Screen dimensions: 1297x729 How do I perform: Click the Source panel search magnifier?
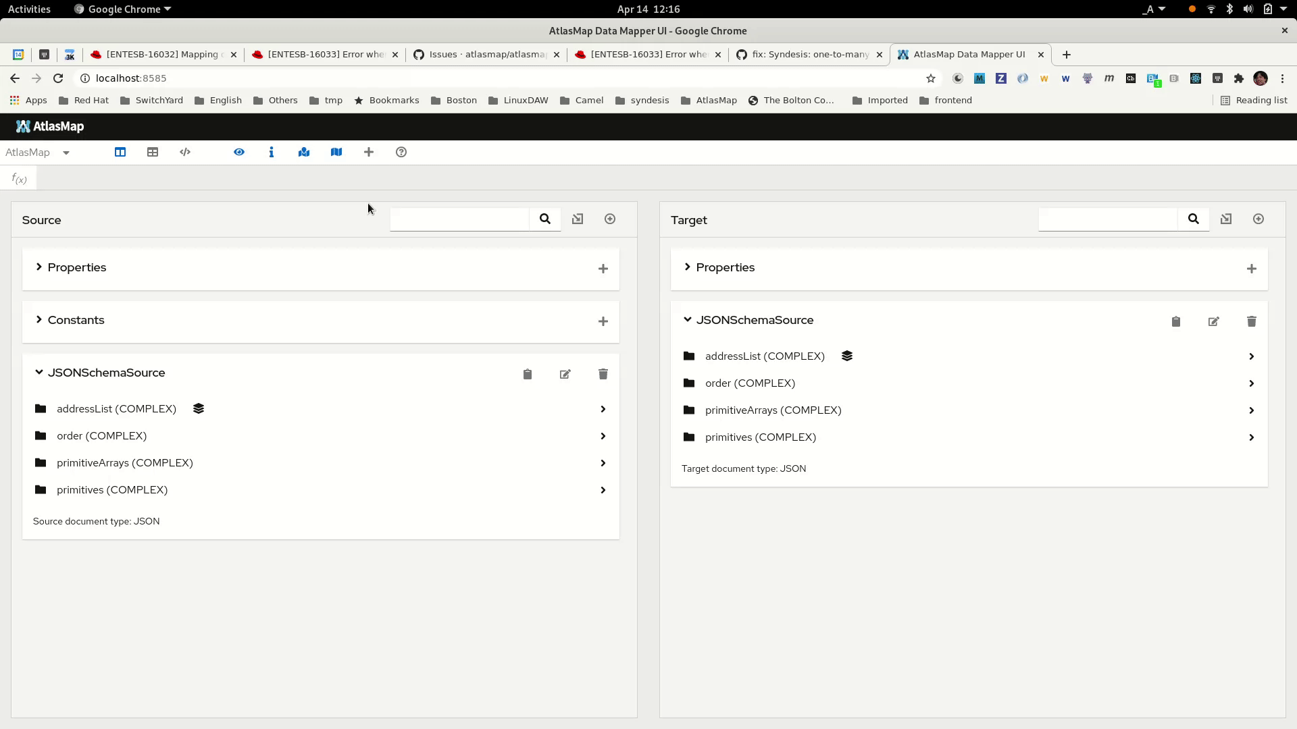545,219
